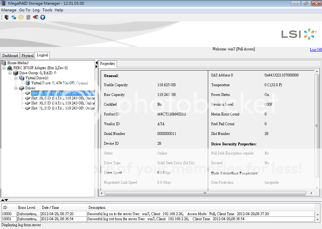
Task: Click the properties horizontal scrollbar thumb
Action: tap(205, 193)
